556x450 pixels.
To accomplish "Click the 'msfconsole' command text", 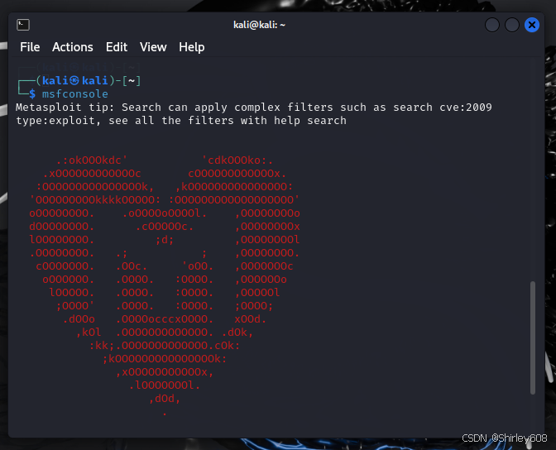I will [x=74, y=94].
